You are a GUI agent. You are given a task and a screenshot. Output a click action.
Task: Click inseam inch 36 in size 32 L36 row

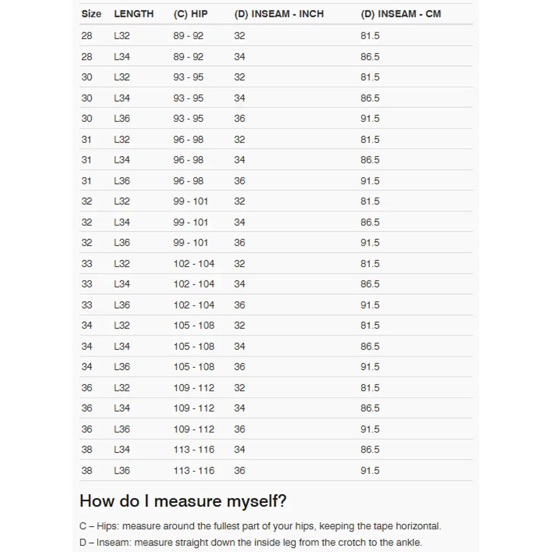[240, 243]
